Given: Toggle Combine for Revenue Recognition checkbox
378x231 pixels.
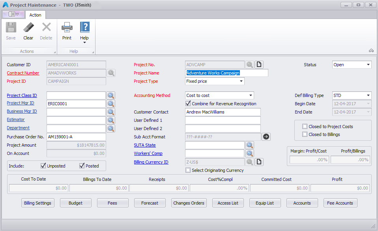Looking at the screenshot, I should 188,104.
